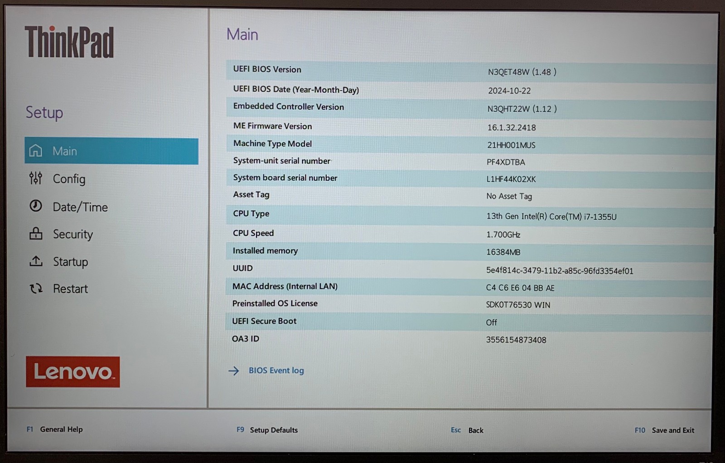Click the BIOS date 2024-10-22

point(509,91)
